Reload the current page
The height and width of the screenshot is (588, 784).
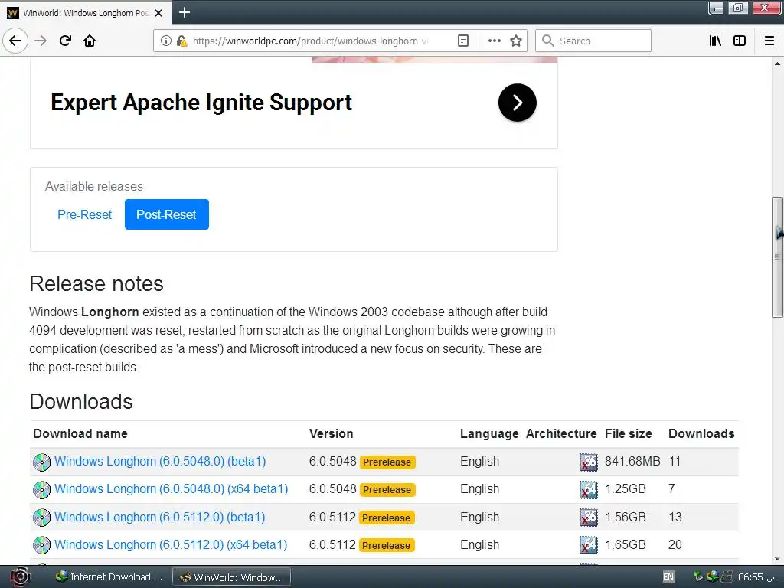point(65,41)
